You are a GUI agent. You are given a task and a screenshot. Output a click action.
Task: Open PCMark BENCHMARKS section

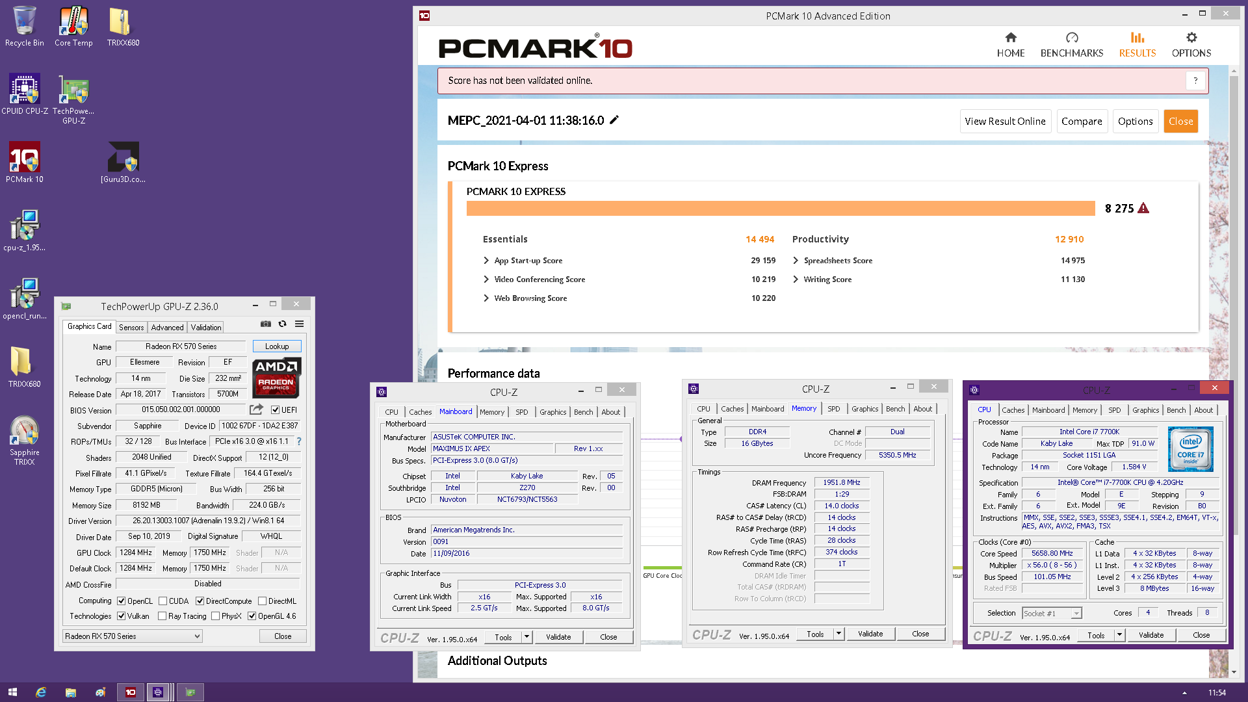tap(1072, 45)
